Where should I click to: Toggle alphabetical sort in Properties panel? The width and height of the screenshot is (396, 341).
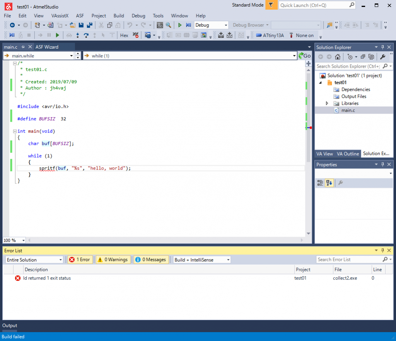[x=329, y=183]
